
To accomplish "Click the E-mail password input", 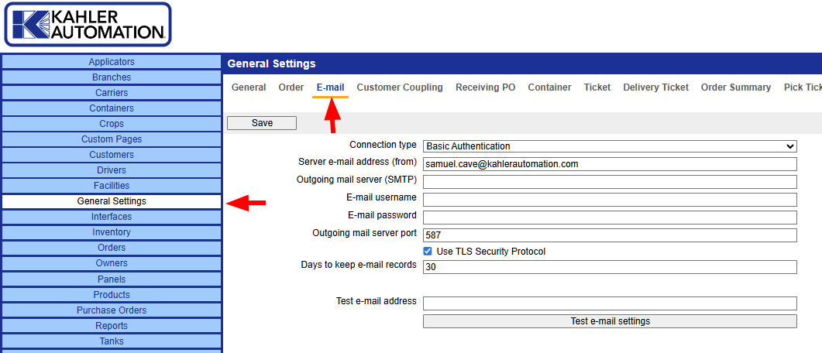I will point(610,218).
